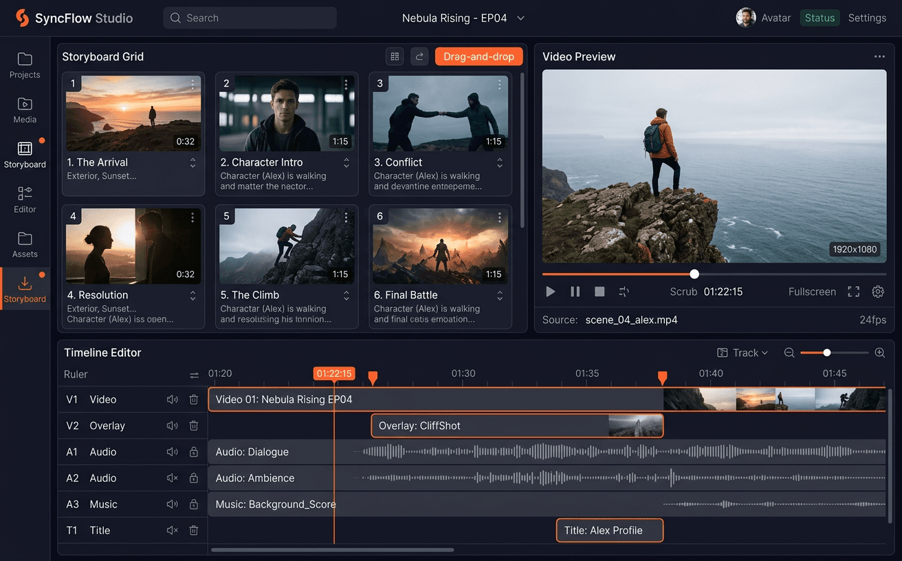Expand reorder arrows on Resolution card
902x561 pixels.
coord(192,296)
